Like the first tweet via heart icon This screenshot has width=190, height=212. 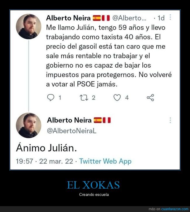click(x=117, y=98)
